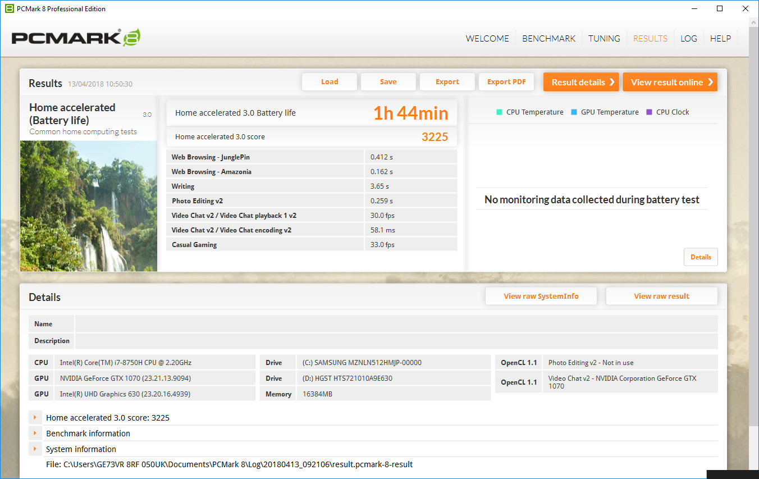The width and height of the screenshot is (759, 479).
Task: Select the Web Browsing - JunglePin row
Action: [x=312, y=157]
